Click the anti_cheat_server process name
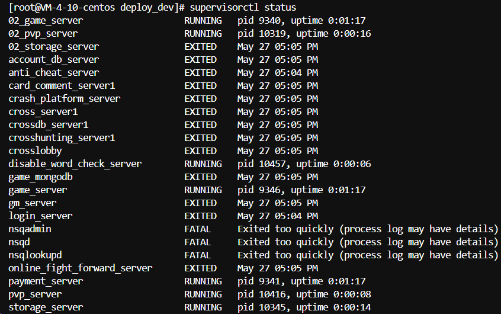501x314 pixels. click(x=54, y=72)
